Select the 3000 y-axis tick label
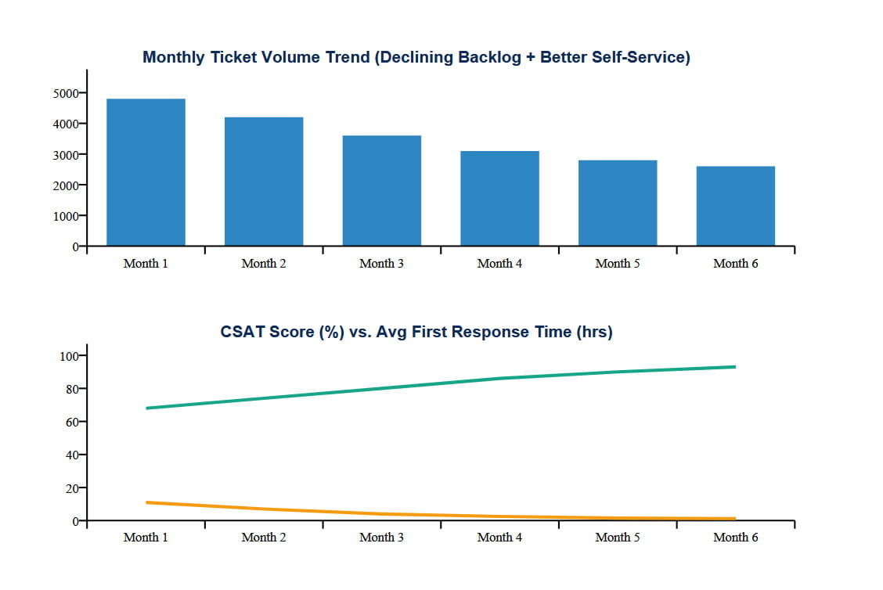 (x=67, y=155)
